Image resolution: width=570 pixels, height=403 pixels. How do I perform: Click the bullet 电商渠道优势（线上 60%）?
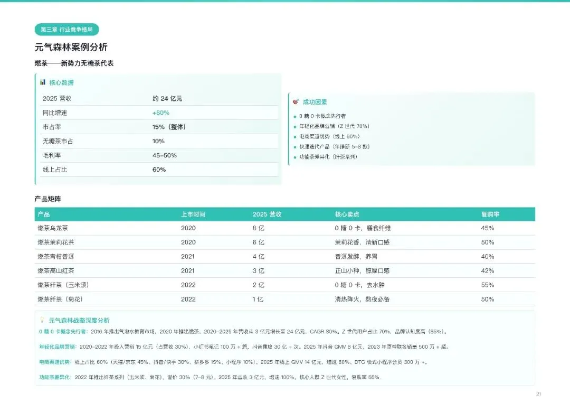[x=330, y=136]
